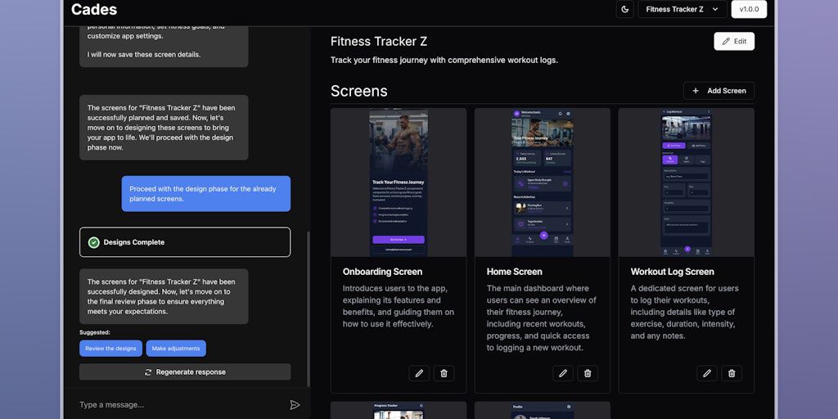Click the plus icon in Add Screen
The width and height of the screenshot is (838, 419).
tap(696, 91)
